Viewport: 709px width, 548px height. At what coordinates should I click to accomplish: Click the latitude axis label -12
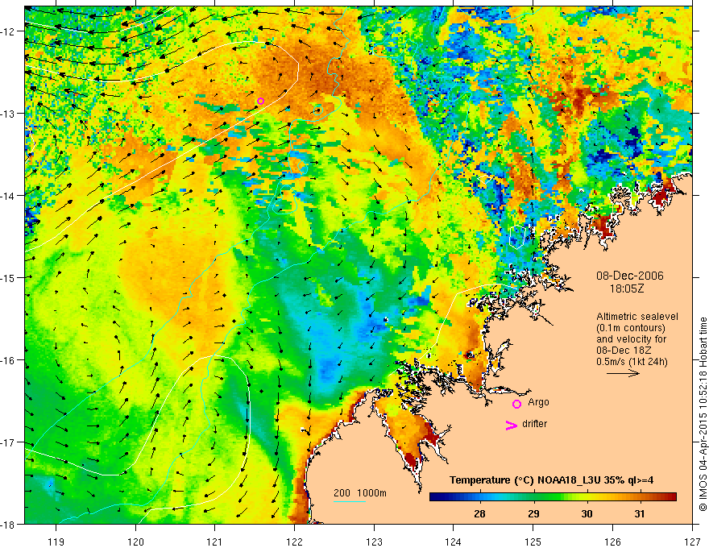pos(9,31)
